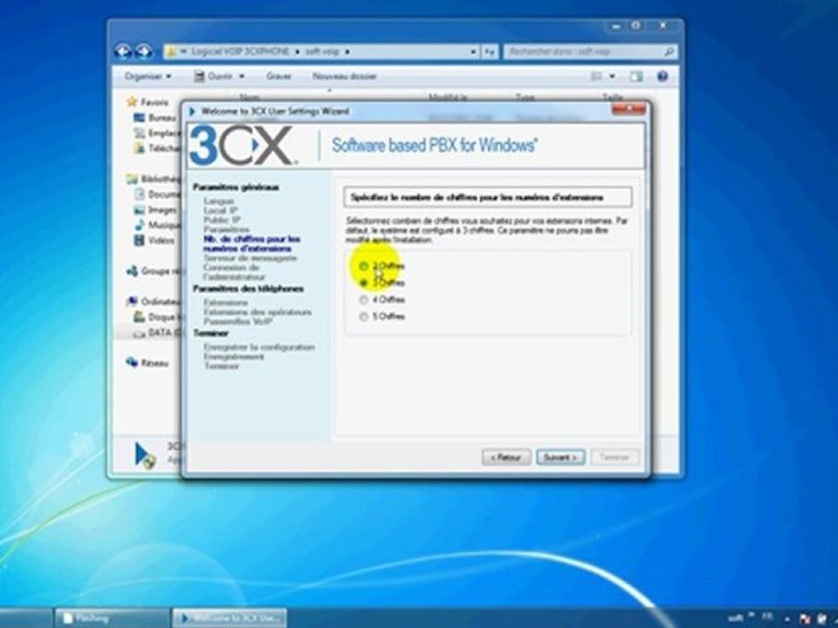Viewport: 838px width, 628px height.
Task: Close the 3CX User Settings Wizard
Action: tap(628, 110)
